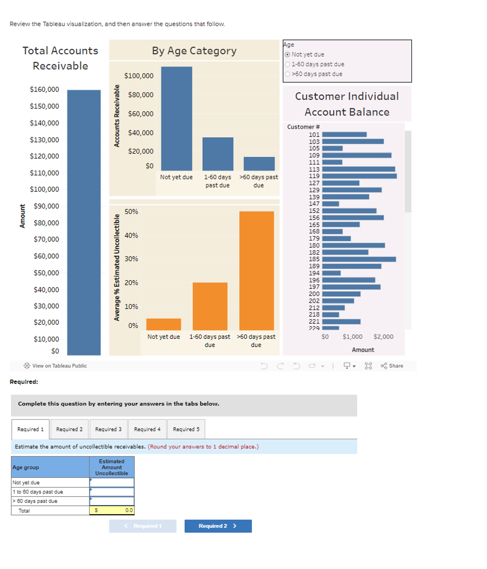487x569 pixels.
Task: Click the full screen icon
Action: click(x=368, y=366)
